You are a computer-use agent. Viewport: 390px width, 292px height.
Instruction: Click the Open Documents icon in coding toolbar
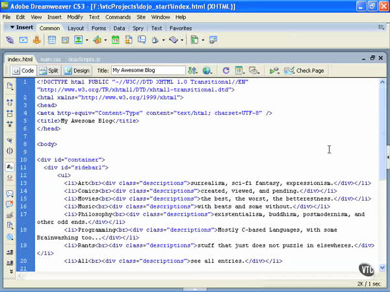click(10, 86)
